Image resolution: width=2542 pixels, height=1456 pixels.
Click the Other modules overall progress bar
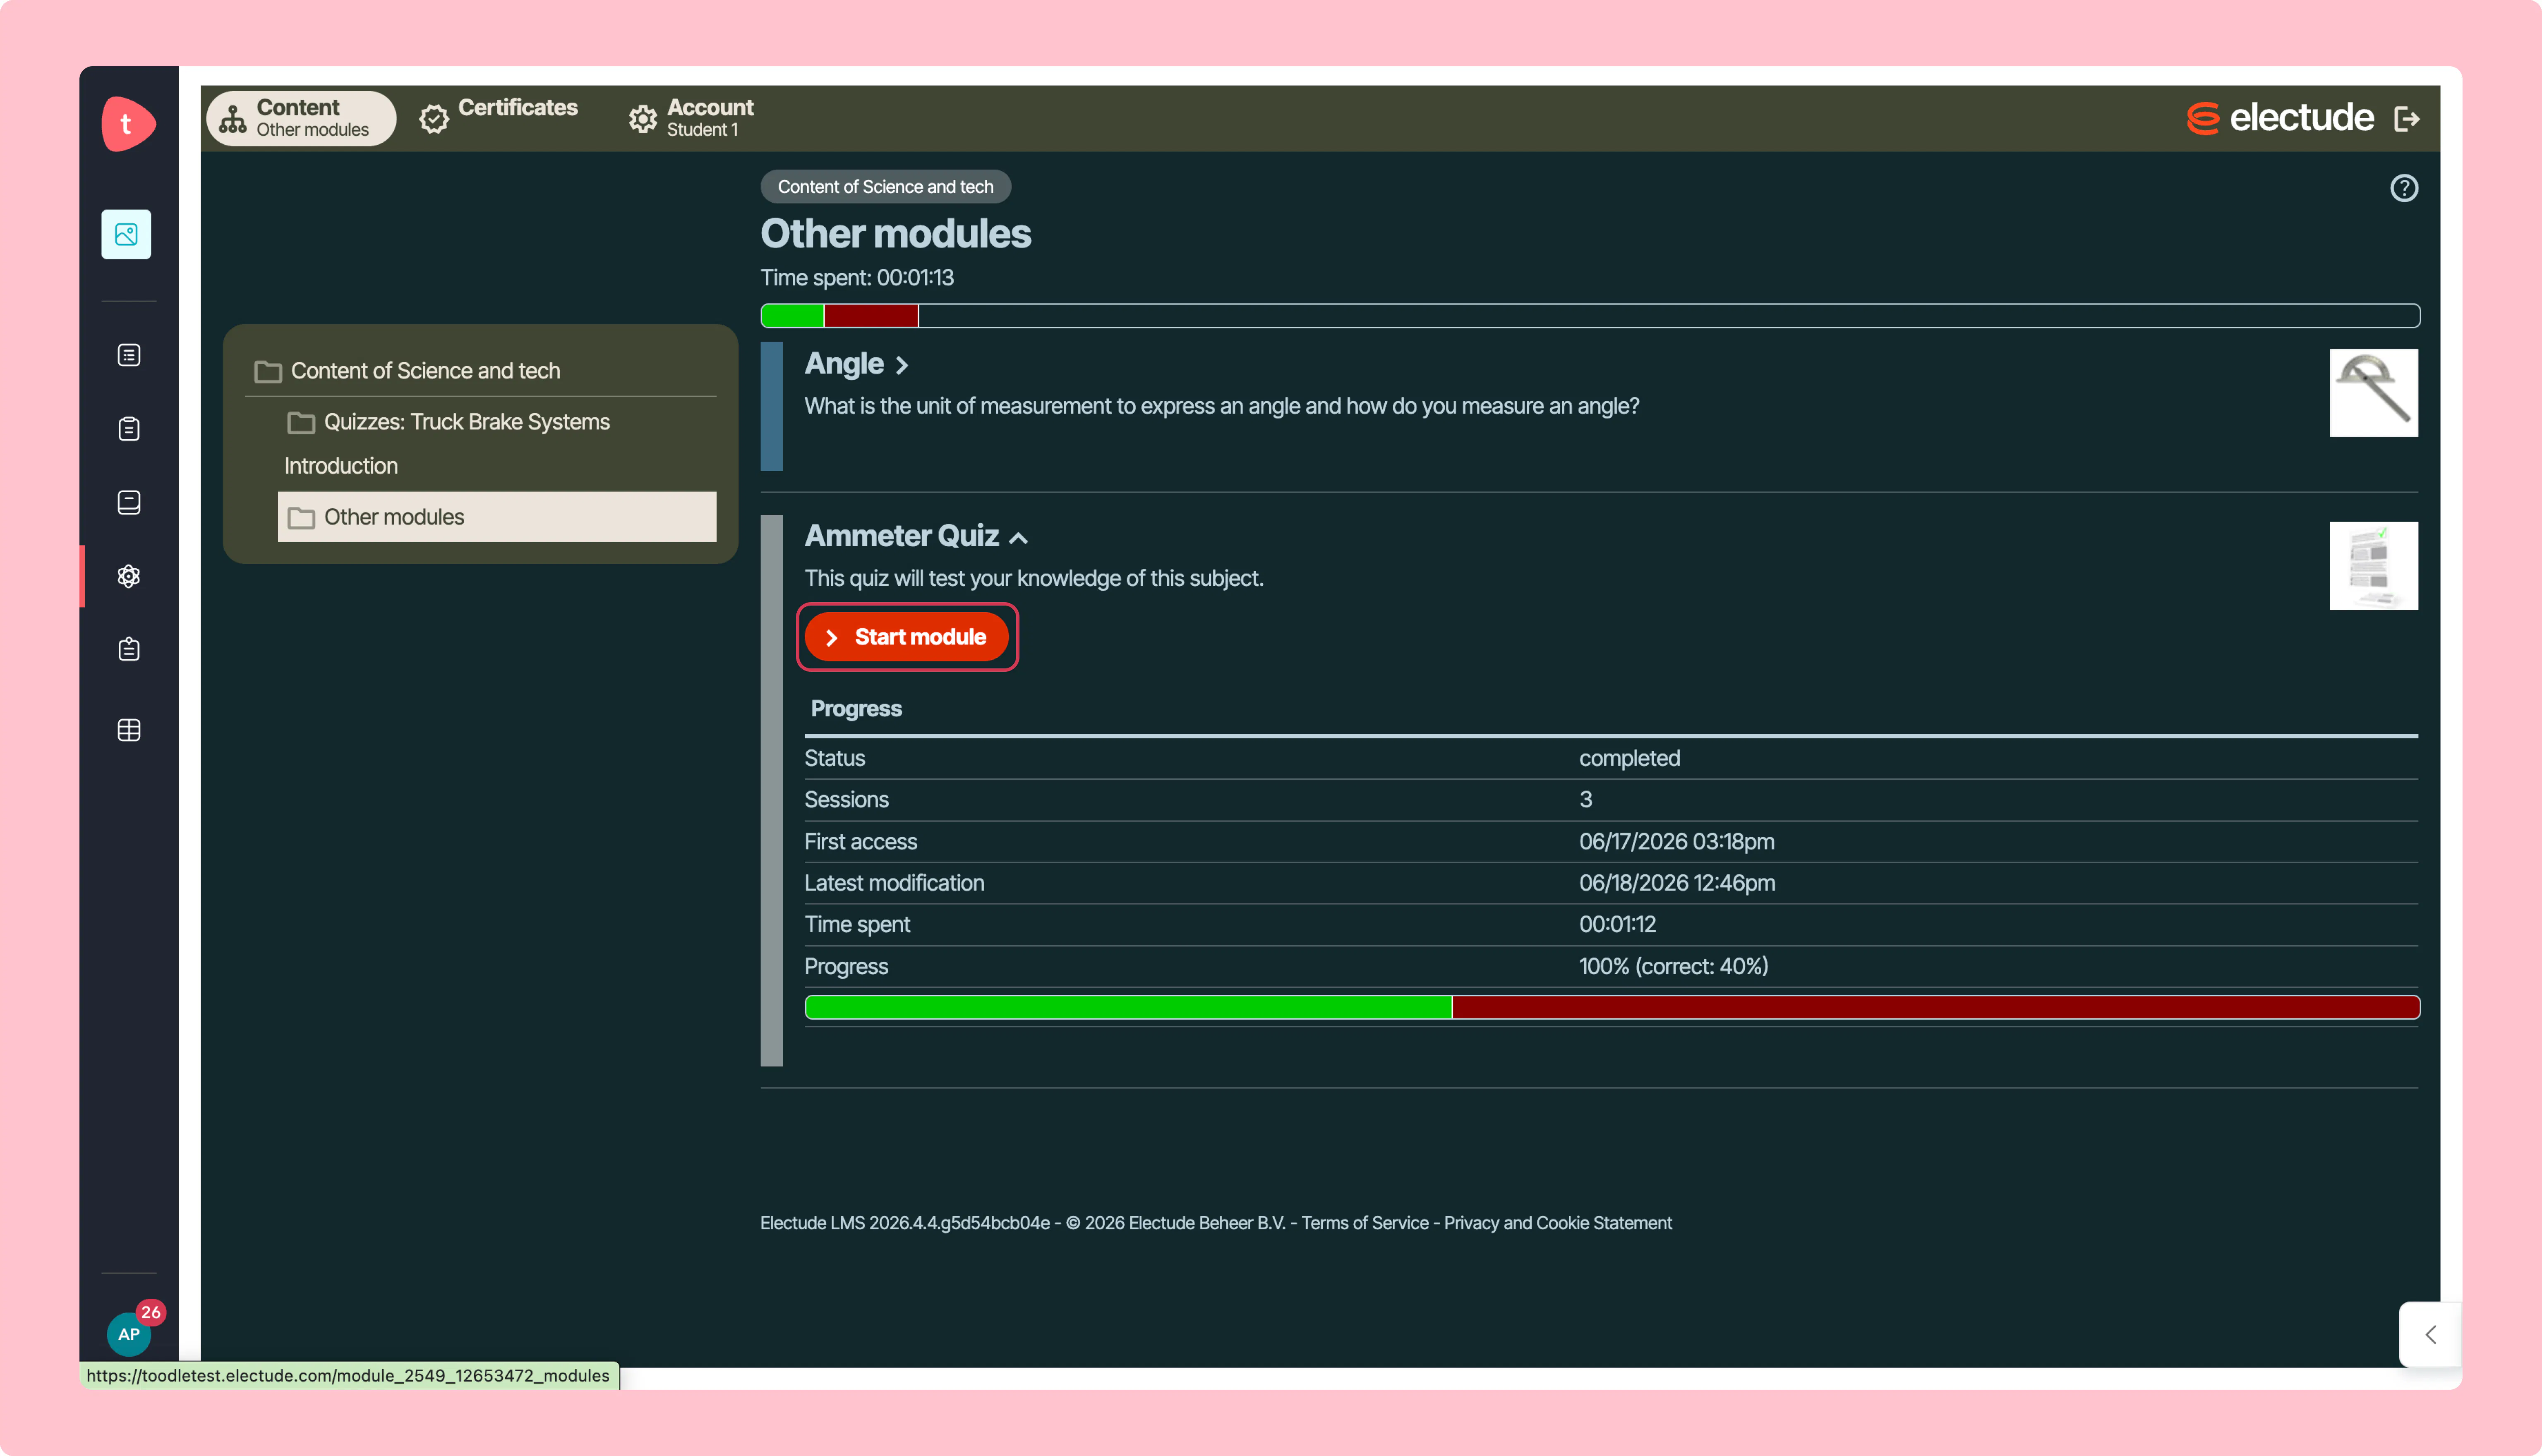1590,316
